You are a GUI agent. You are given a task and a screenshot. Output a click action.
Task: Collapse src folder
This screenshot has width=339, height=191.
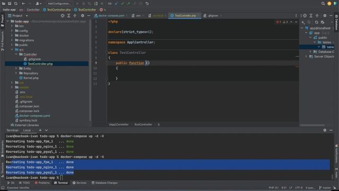pos(12,49)
